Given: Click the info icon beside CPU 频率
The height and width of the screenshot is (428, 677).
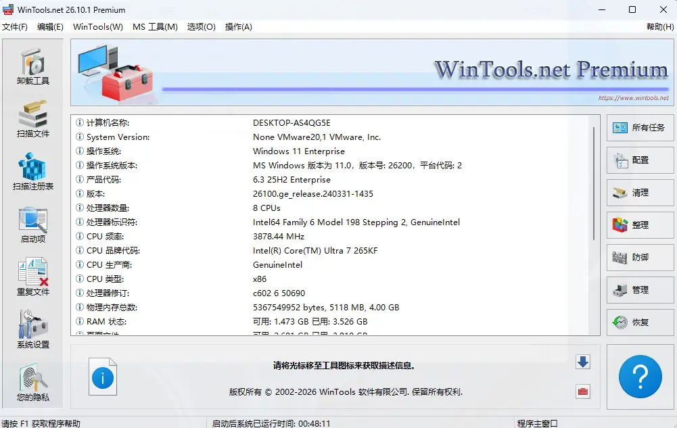Looking at the screenshot, I should (x=79, y=236).
